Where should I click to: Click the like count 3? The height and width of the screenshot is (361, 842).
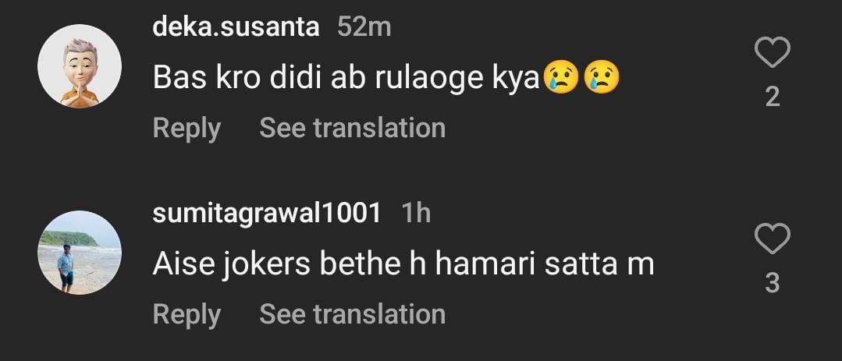(773, 283)
